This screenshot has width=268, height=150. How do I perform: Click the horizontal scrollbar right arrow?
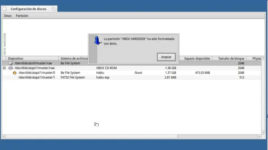(x=259, y=136)
